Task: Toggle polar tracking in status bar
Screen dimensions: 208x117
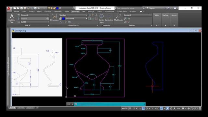Action: [x=147, y=108]
